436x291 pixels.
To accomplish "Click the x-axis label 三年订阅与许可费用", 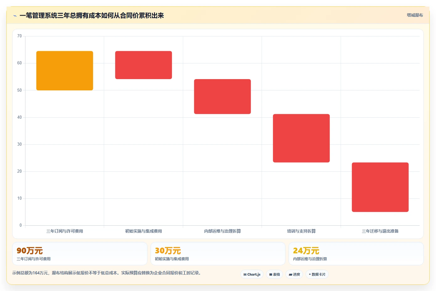I will click(65, 231).
